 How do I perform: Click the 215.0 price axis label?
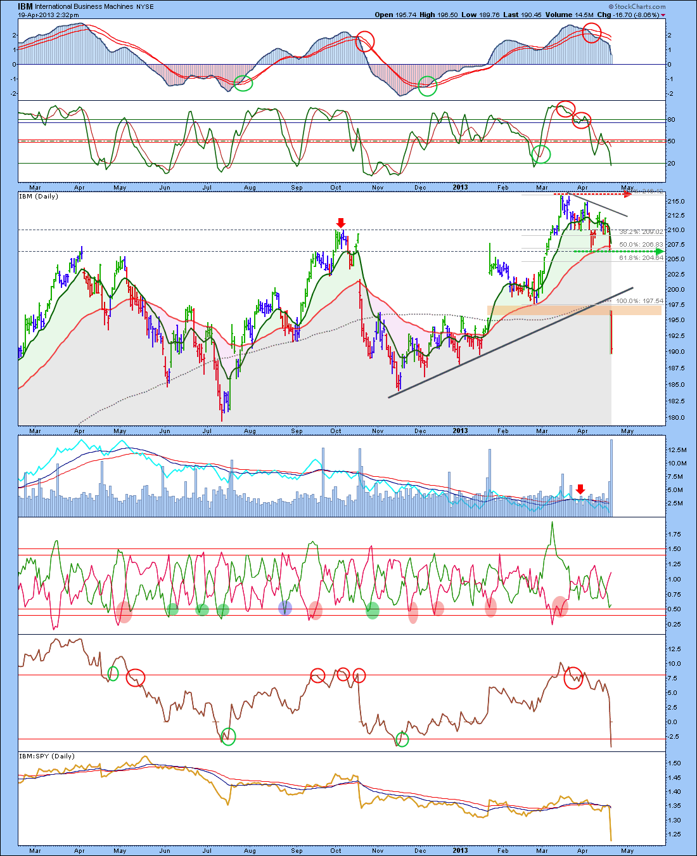[x=675, y=201]
